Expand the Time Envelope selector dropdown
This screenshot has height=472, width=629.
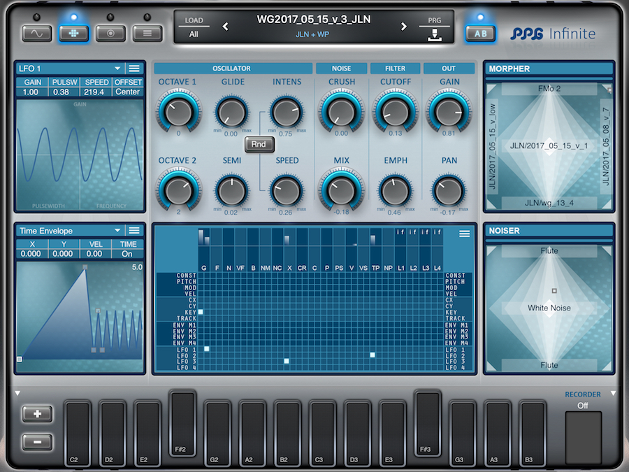point(117,231)
